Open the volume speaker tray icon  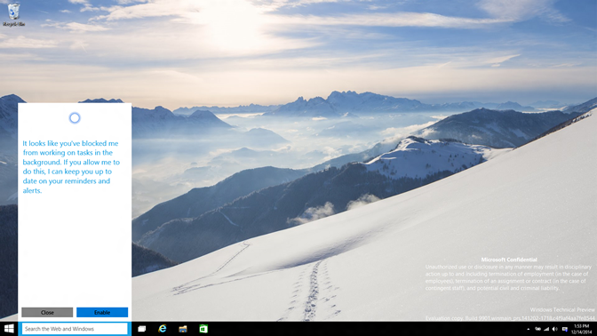tap(555, 329)
